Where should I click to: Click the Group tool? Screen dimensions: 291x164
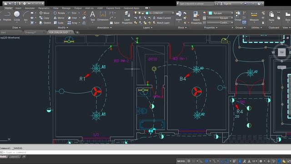[238, 16]
